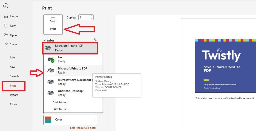Click the Copies input field

pos(84,17)
